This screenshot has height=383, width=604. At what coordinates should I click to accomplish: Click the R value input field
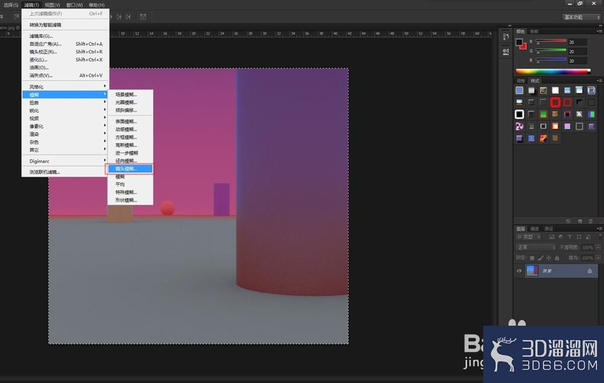(577, 42)
